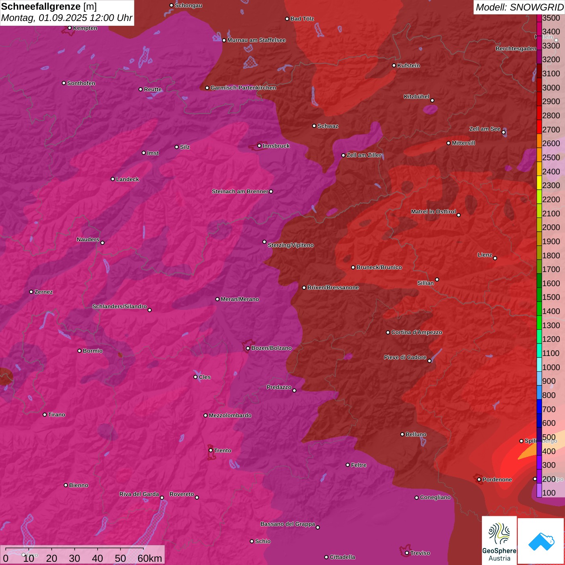Click the Reutte label

[x=153, y=89]
